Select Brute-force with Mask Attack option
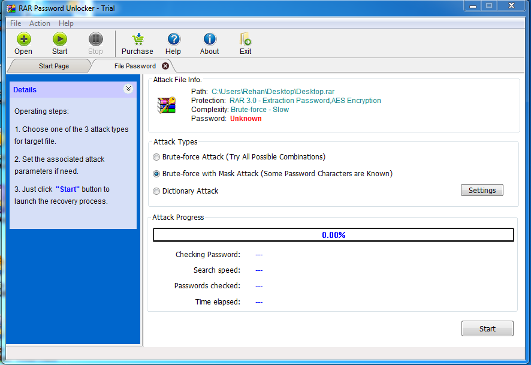Image resolution: width=531 pixels, height=365 pixels. [x=156, y=174]
